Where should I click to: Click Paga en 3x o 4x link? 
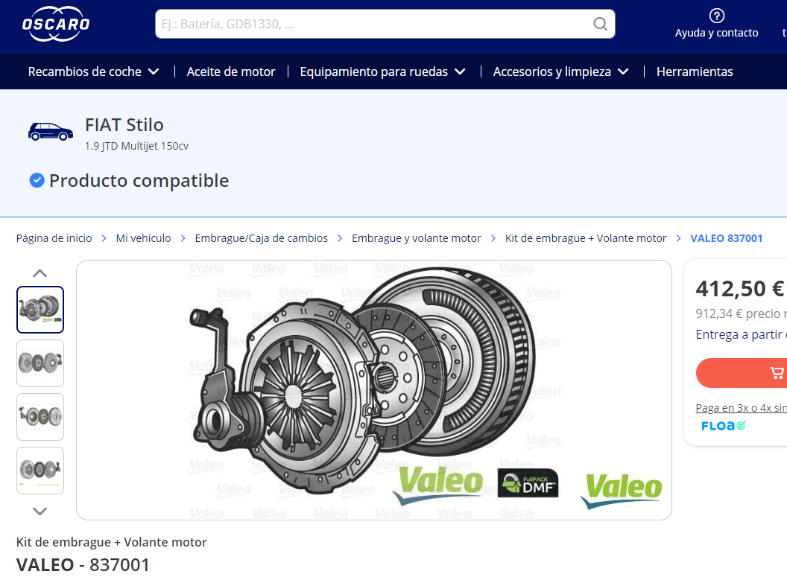pyautogui.click(x=741, y=408)
